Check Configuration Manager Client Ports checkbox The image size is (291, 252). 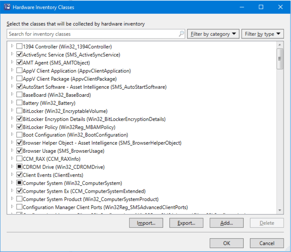coord(19,207)
